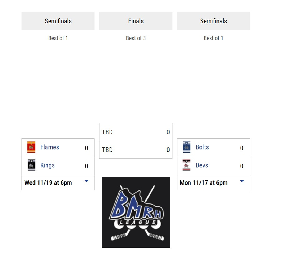Click the top TBD slot in Finals
The image size is (304, 255).
tap(107, 132)
